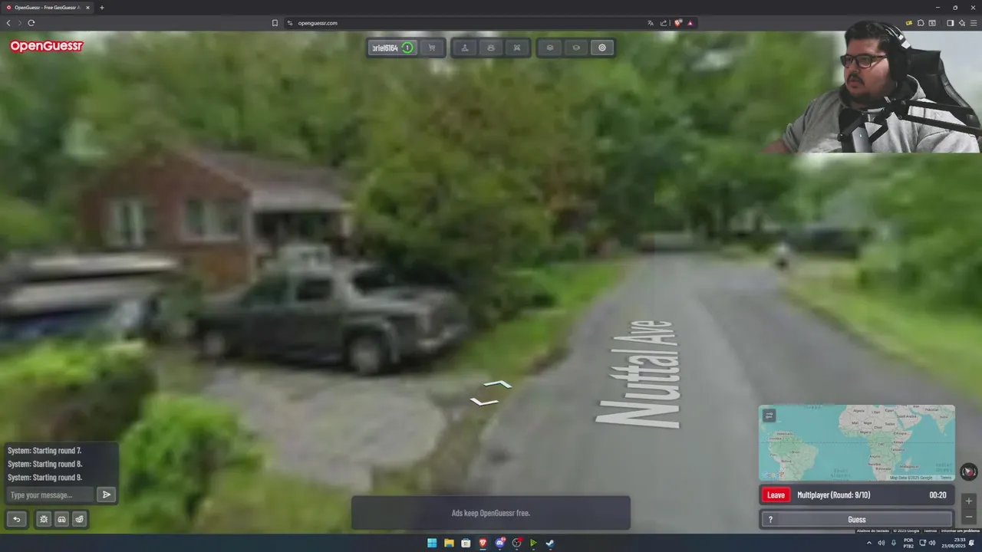The width and height of the screenshot is (982, 552).
Task: Open the question mark help on the Guess bar
Action: (770, 519)
